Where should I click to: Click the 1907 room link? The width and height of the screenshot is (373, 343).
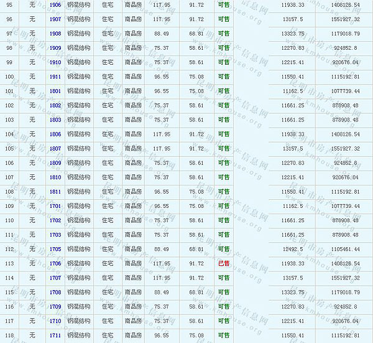point(55,19)
